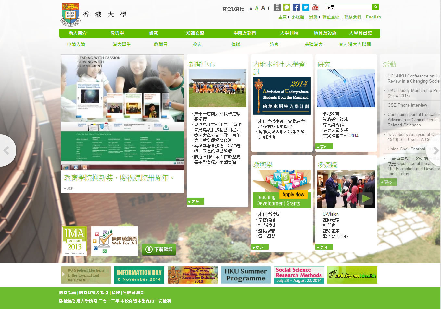The width and height of the screenshot is (441, 309).
Task: Expand 更多 under the multimedia panel
Action: coord(324,247)
